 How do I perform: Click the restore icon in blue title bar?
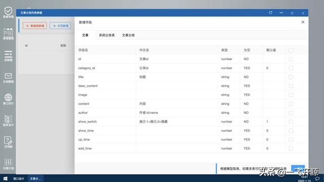[292, 13]
